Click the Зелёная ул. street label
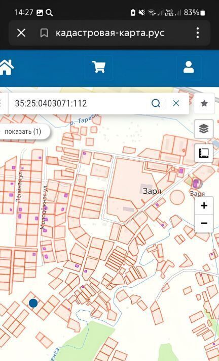Screen dimensions: 219x361 pos(19,187)
